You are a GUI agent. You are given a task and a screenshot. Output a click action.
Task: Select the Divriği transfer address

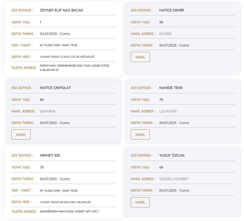[165, 34]
